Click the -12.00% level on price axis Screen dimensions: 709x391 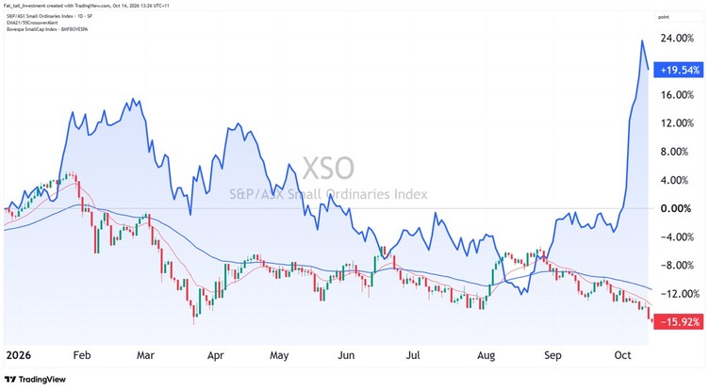(x=677, y=294)
